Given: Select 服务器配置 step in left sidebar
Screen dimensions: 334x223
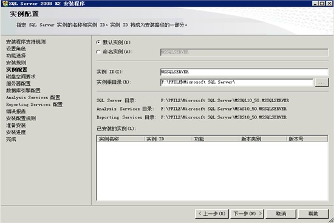Looking at the screenshot, I should 18,84.
